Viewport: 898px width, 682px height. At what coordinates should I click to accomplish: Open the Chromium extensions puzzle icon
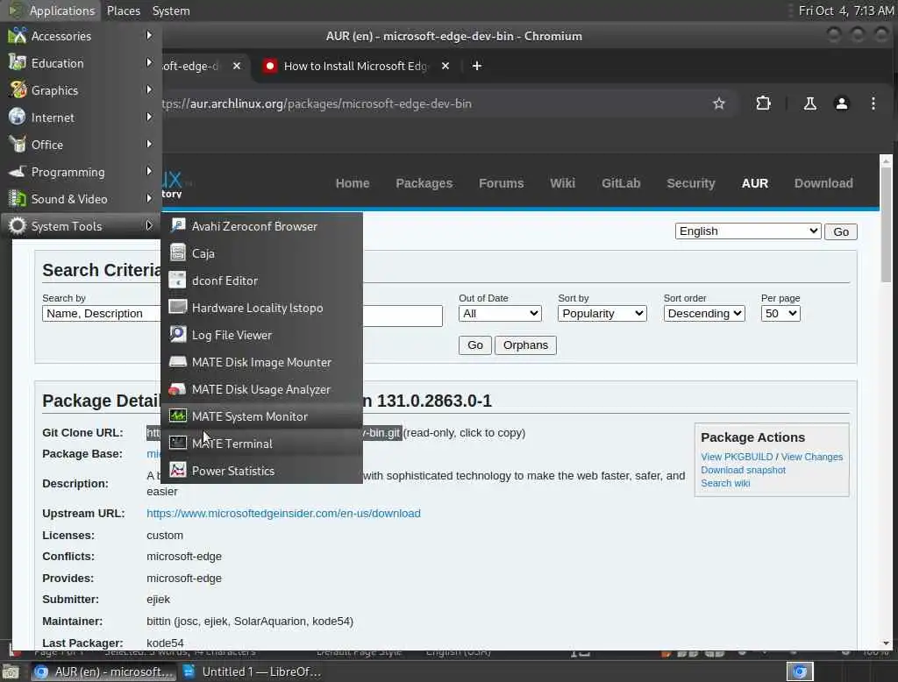click(x=763, y=103)
